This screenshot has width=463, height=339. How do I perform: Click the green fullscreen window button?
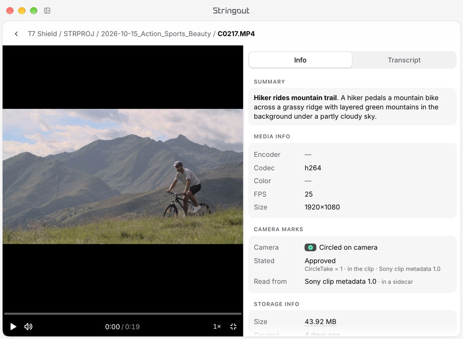[34, 11]
